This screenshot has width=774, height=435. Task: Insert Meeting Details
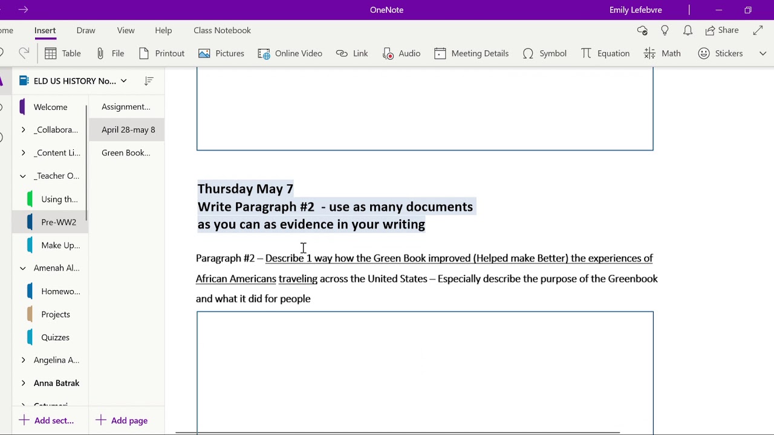pyautogui.click(x=472, y=53)
